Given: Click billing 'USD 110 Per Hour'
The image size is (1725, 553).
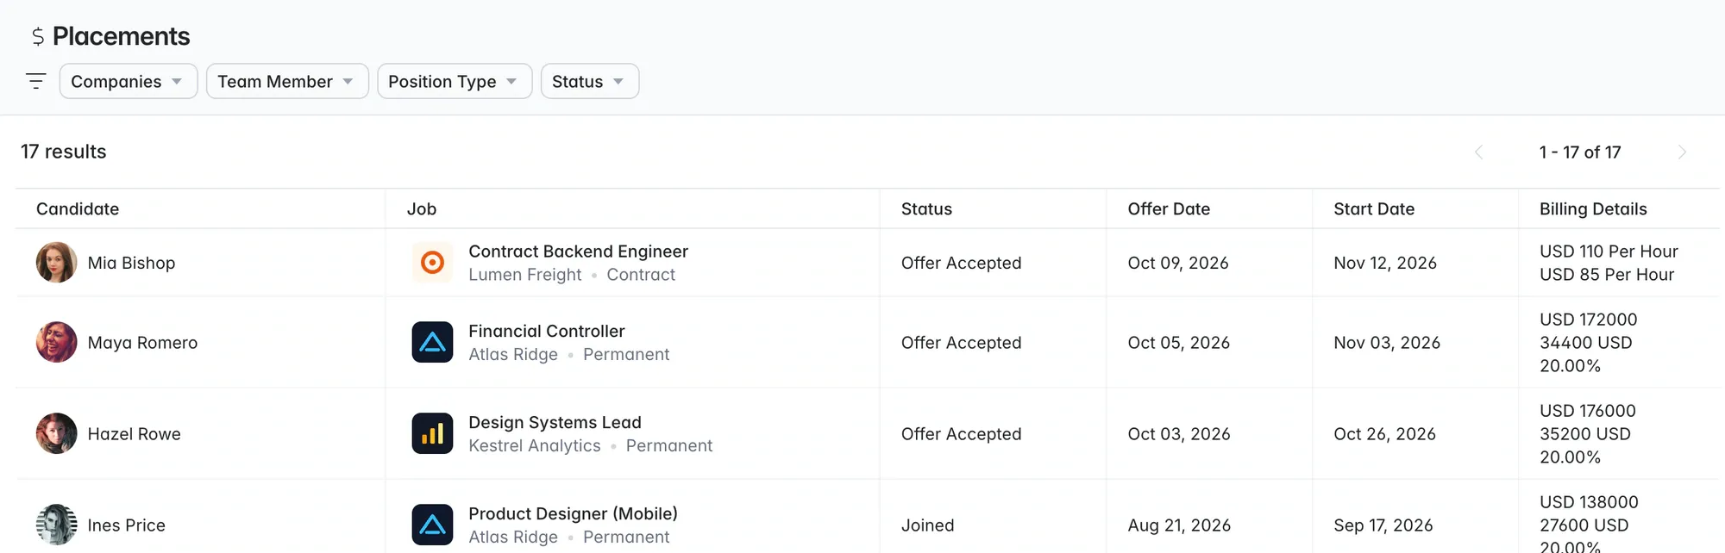Looking at the screenshot, I should (1609, 252).
